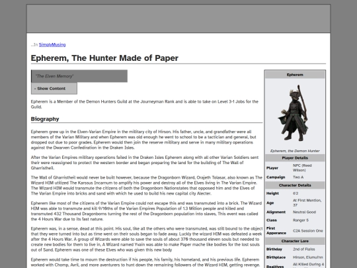Click the paragraph beginning 'Epherem grew up'
Screen dimensions: 357x268
(143, 140)
